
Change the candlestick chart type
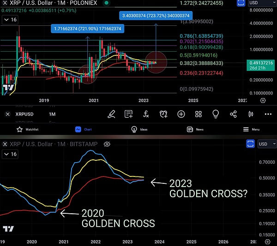coord(251,114)
